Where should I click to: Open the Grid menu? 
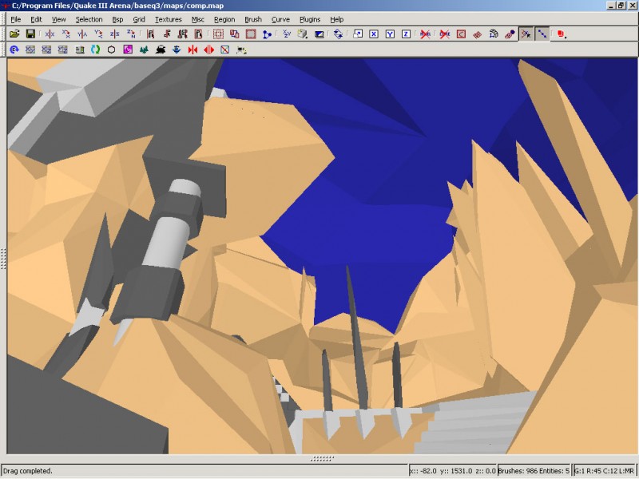click(139, 19)
